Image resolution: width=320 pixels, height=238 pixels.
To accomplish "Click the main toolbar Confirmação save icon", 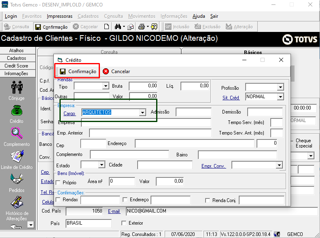I will tap(38, 27).
